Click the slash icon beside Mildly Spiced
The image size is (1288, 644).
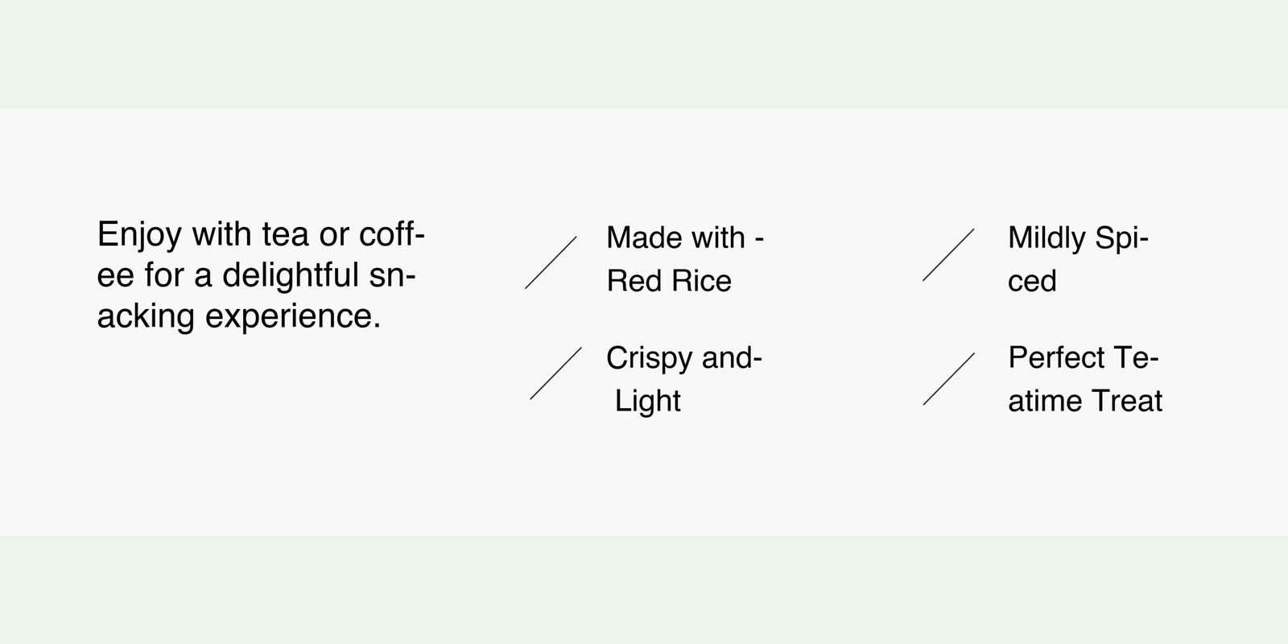click(x=948, y=254)
